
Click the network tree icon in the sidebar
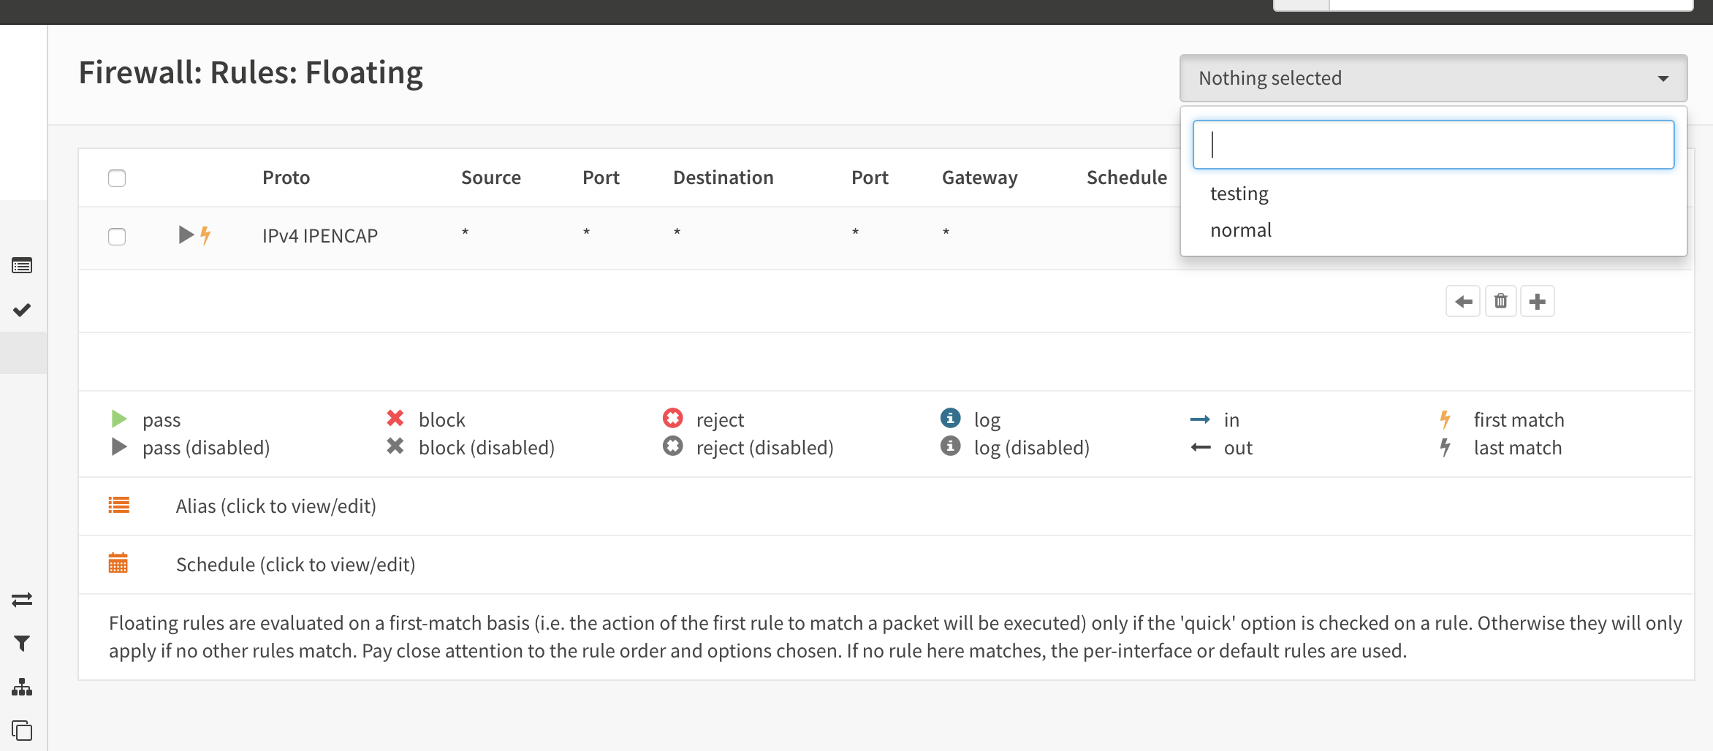point(22,687)
